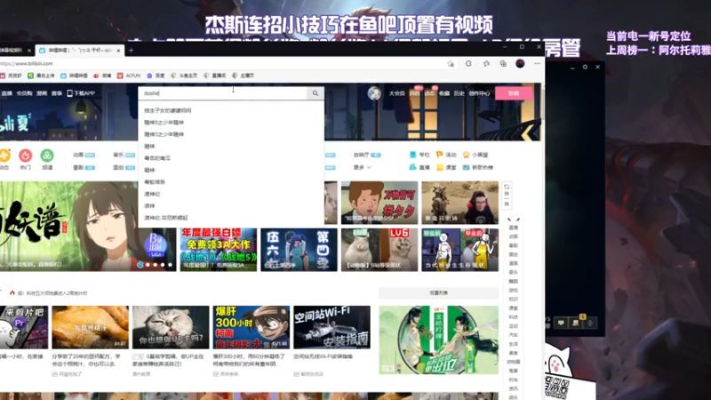This screenshot has width=711, height=400.
Task: Open the 赛事 navigation link
Action: [x=57, y=93]
